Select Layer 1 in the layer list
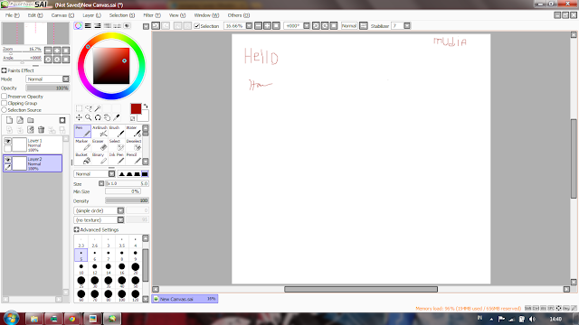The image size is (579, 325). click(33, 144)
